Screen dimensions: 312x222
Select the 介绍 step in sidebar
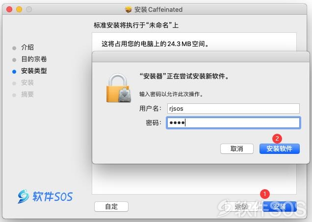tap(27, 48)
